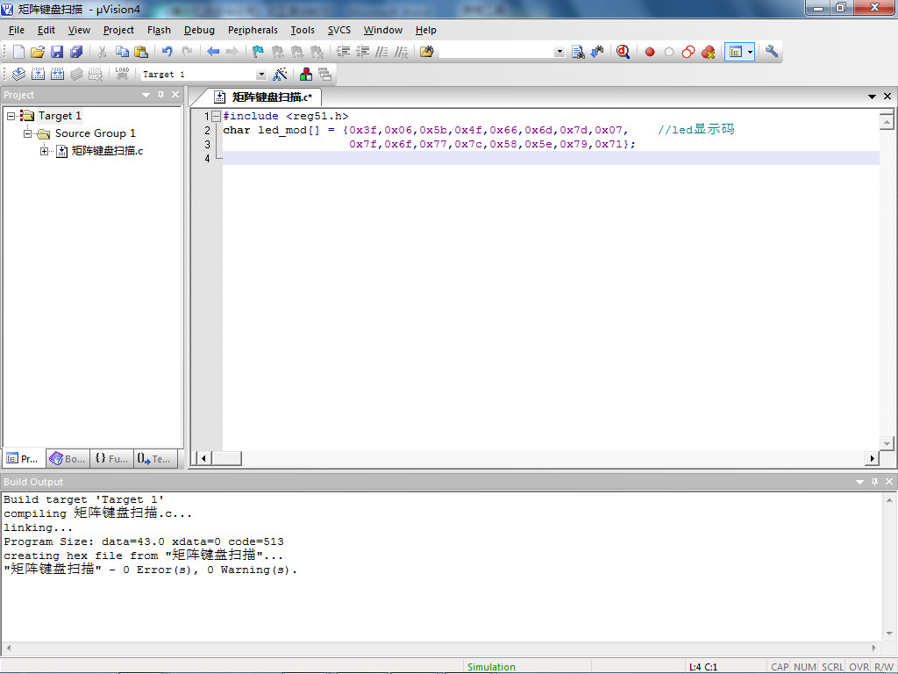Select 矩阵键盘扫描.c in the project tree
Image resolution: width=898 pixels, height=674 pixels.
[107, 151]
